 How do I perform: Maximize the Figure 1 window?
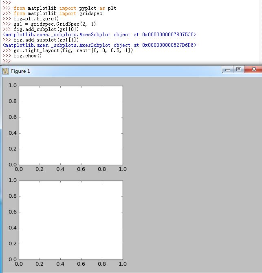pyautogui.click(x=239, y=69)
